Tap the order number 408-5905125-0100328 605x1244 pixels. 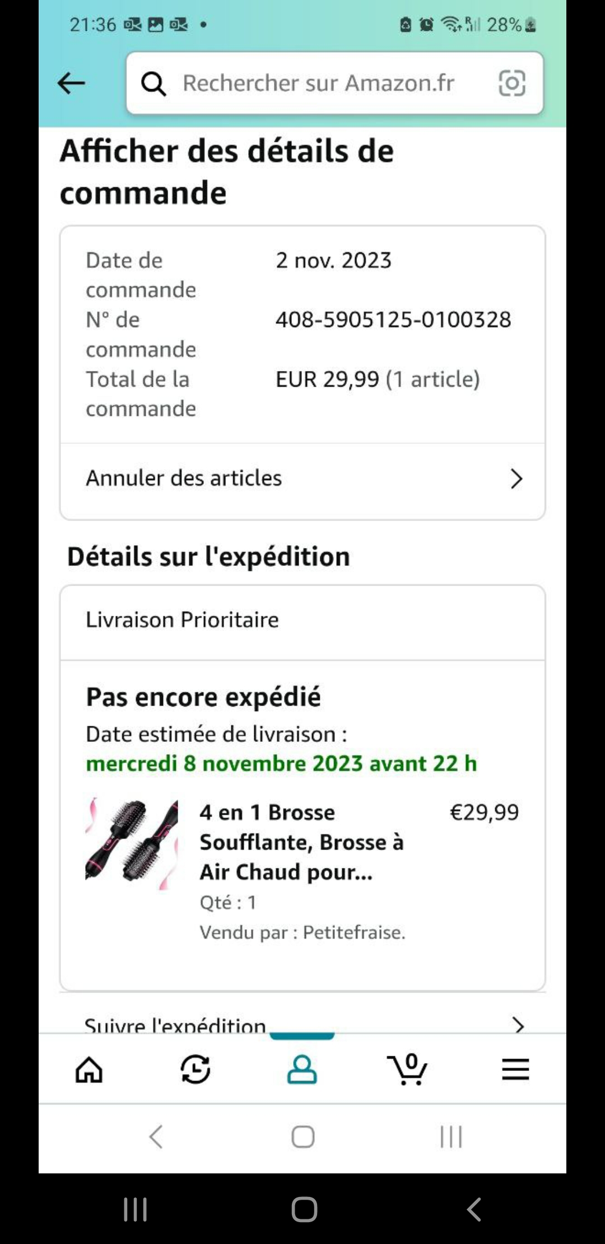click(393, 320)
